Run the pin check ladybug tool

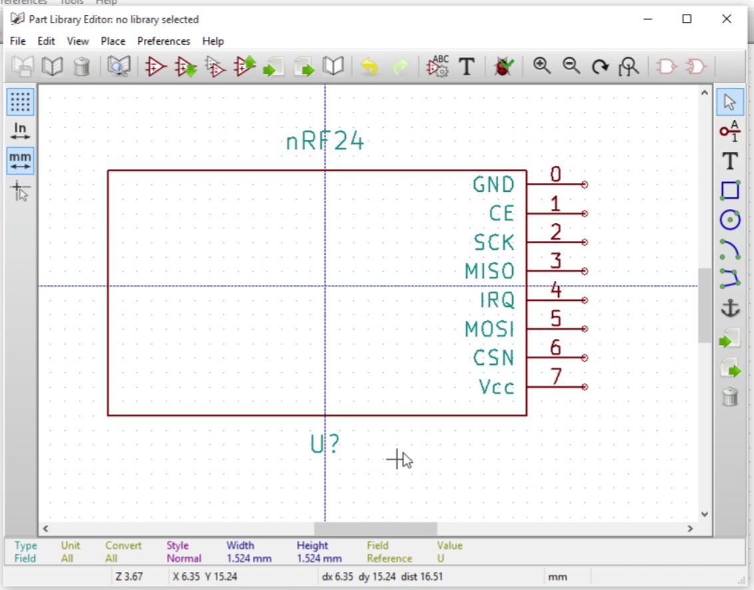[504, 67]
